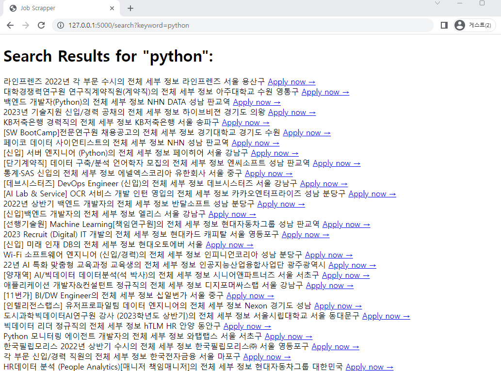The height and width of the screenshot is (371, 501).
Task: Open the tab search chevron in the title bar
Action: pyautogui.click(x=438, y=3)
